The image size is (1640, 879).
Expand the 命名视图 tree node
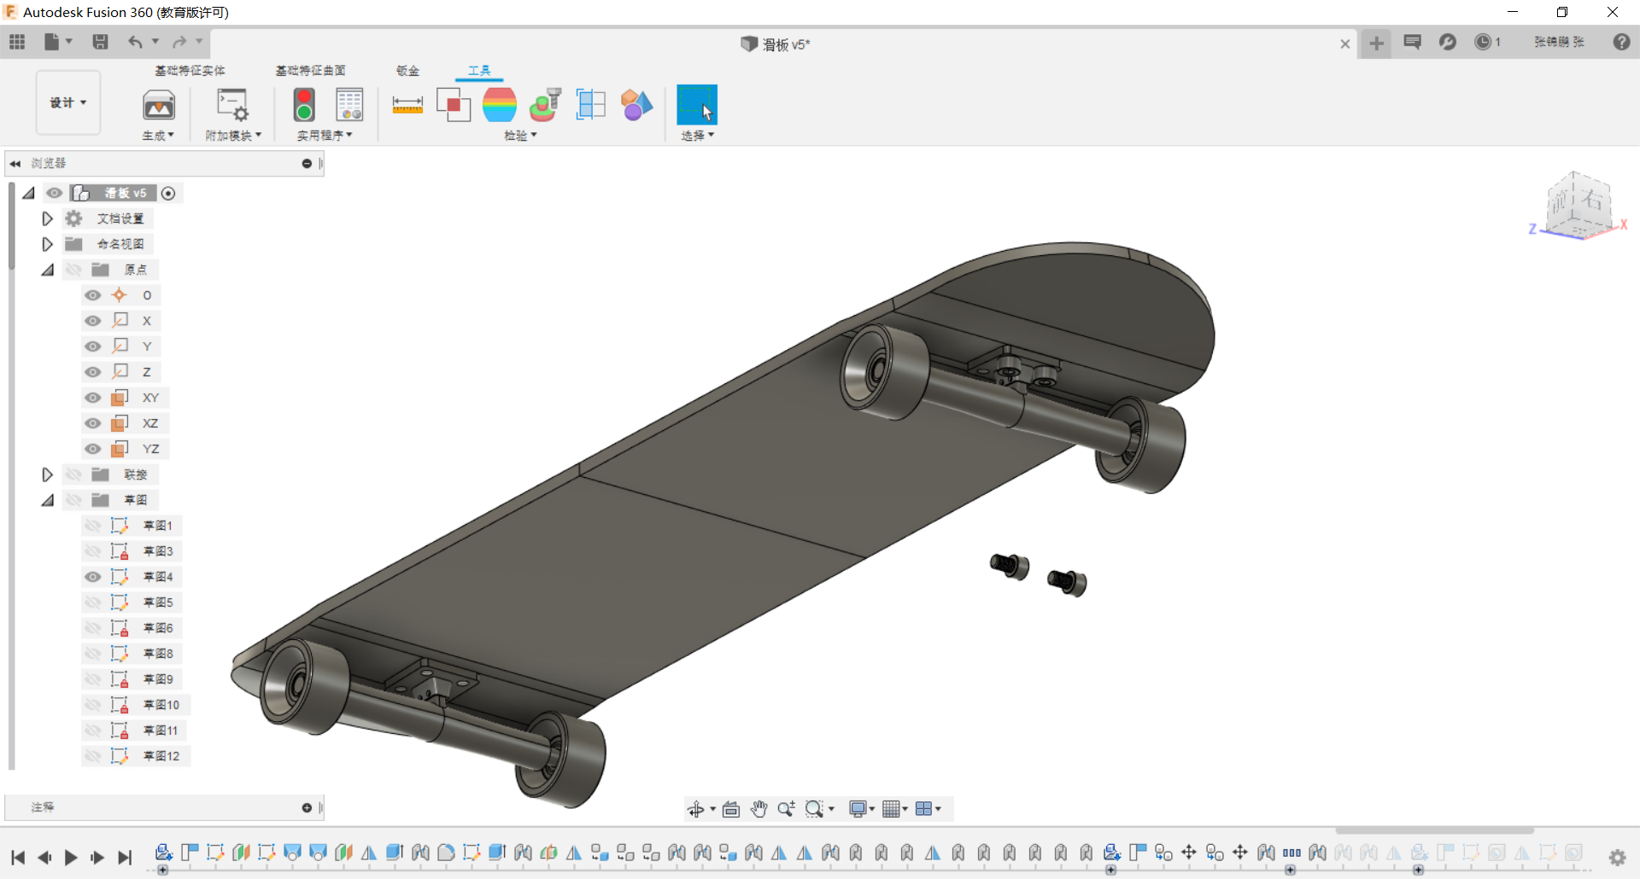[48, 244]
